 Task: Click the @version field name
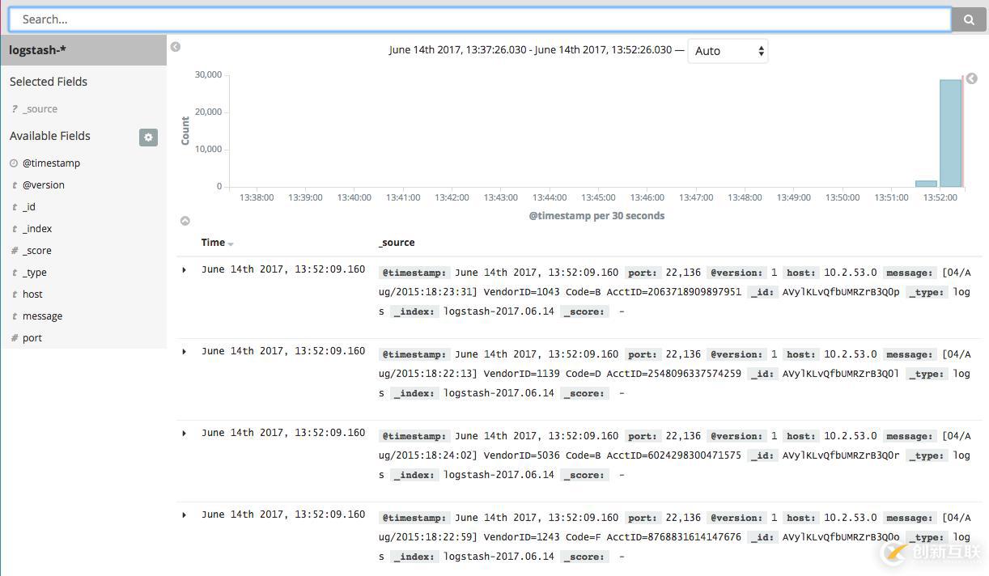tap(43, 184)
